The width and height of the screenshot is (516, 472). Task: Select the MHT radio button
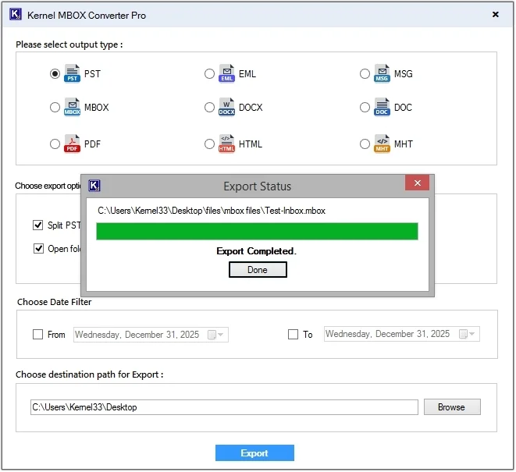(x=365, y=144)
